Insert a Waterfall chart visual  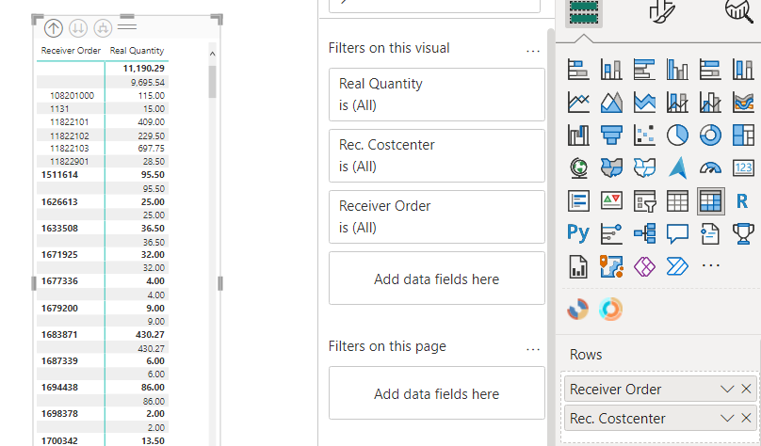click(x=578, y=135)
